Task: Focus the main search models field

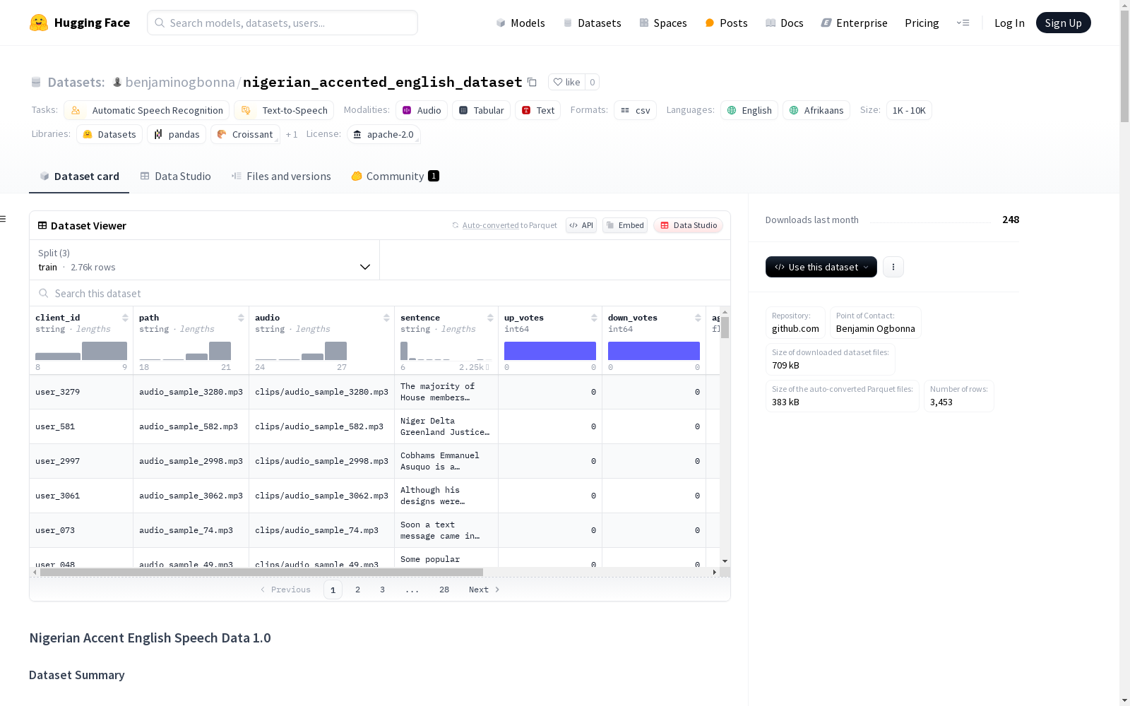Action: (282, 23)
